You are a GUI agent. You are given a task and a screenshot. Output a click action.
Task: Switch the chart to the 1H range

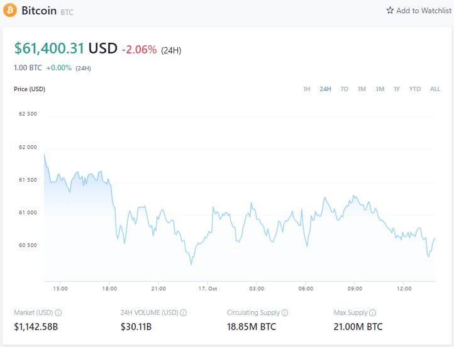[307, 89]
